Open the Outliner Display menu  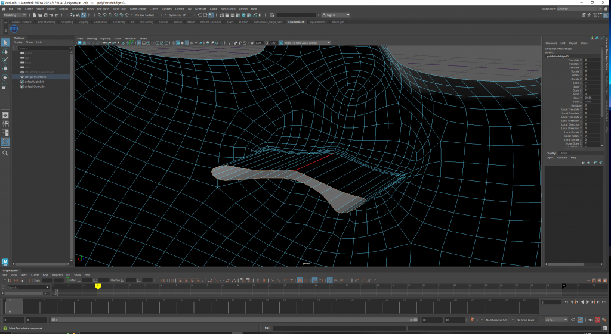[18, 42]
